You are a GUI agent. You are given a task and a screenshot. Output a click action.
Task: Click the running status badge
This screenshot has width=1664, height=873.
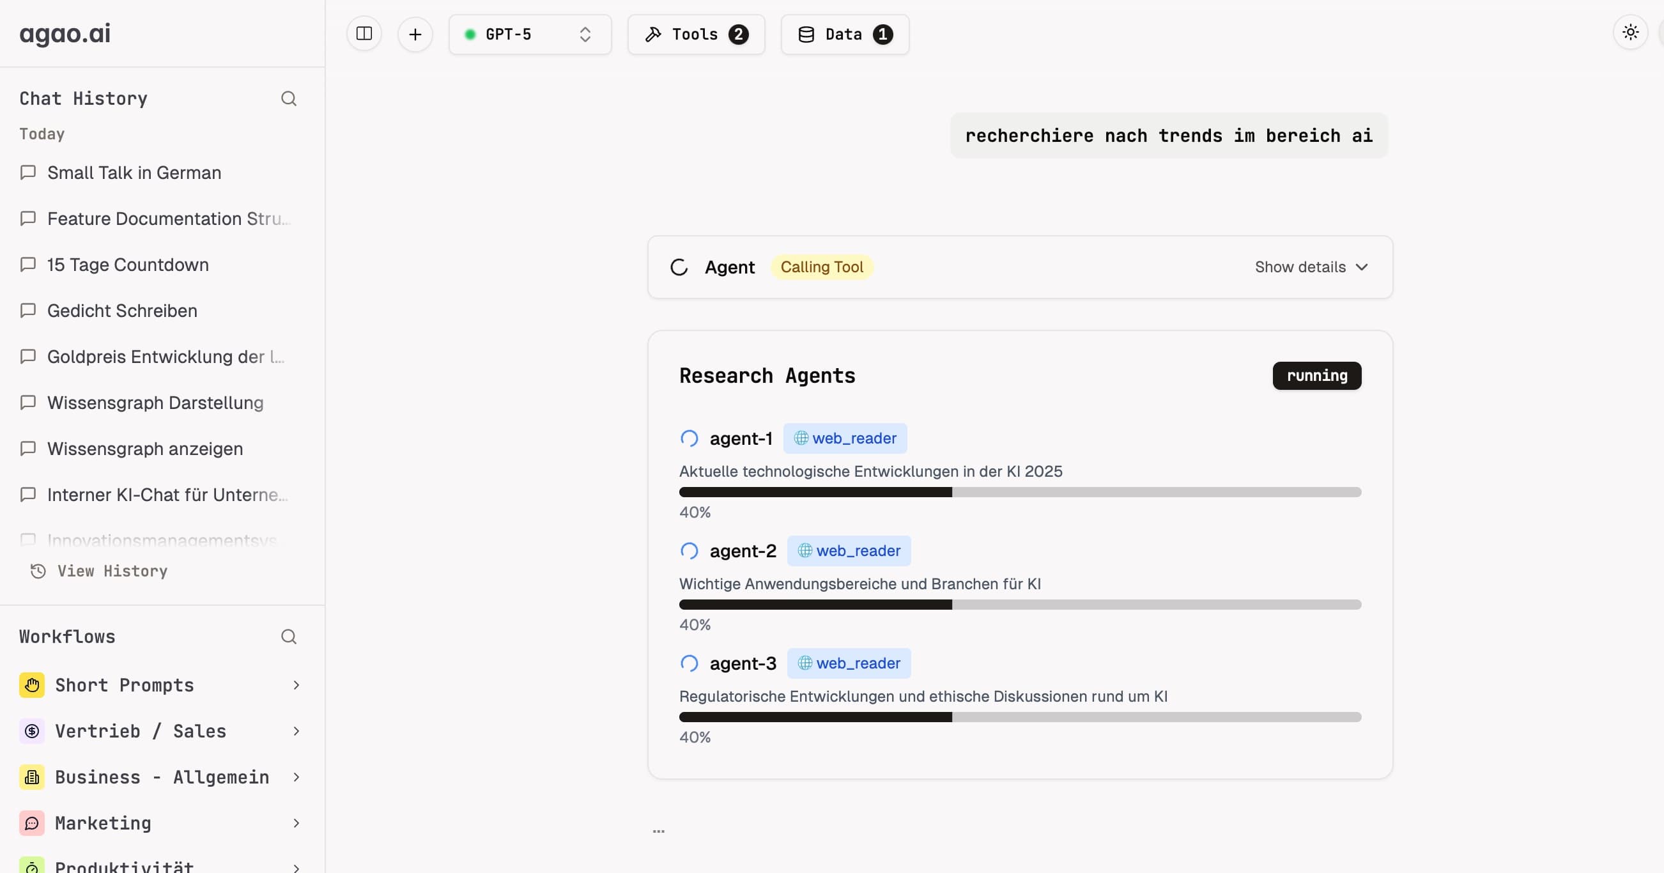click(x=1316, y=375)
